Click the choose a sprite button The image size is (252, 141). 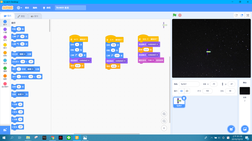[231, 129]
